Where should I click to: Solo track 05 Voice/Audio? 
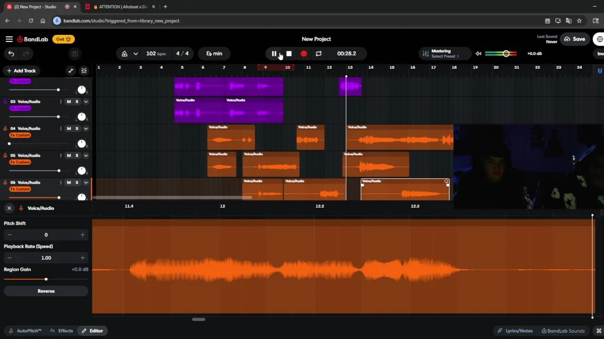77,155
